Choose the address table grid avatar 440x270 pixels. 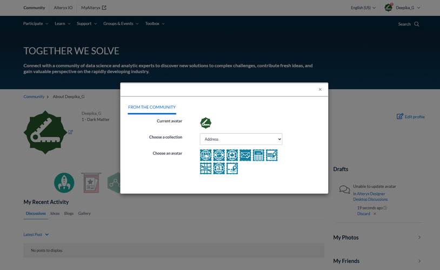click(x=258, y=155)
